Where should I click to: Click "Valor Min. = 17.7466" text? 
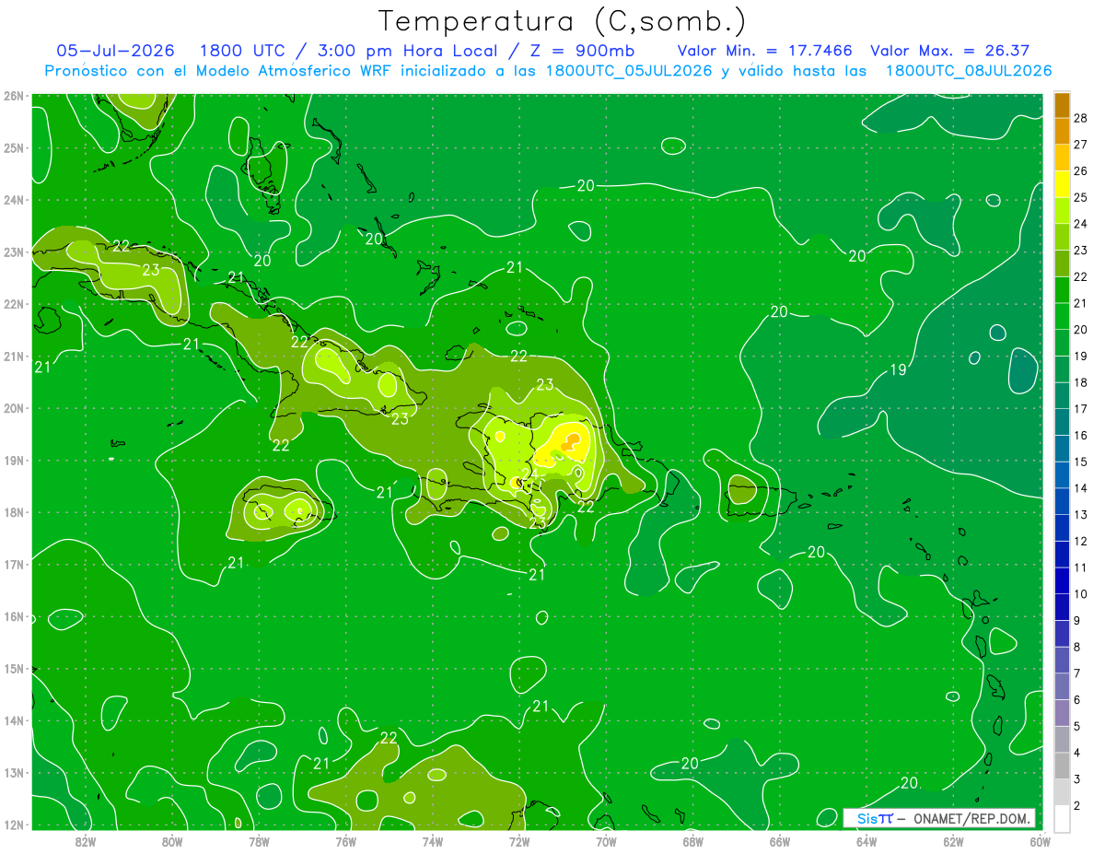coord(764,51)
